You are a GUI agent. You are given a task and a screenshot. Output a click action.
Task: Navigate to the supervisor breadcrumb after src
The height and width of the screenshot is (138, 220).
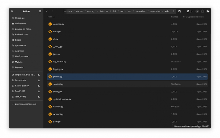coord(140,11)
